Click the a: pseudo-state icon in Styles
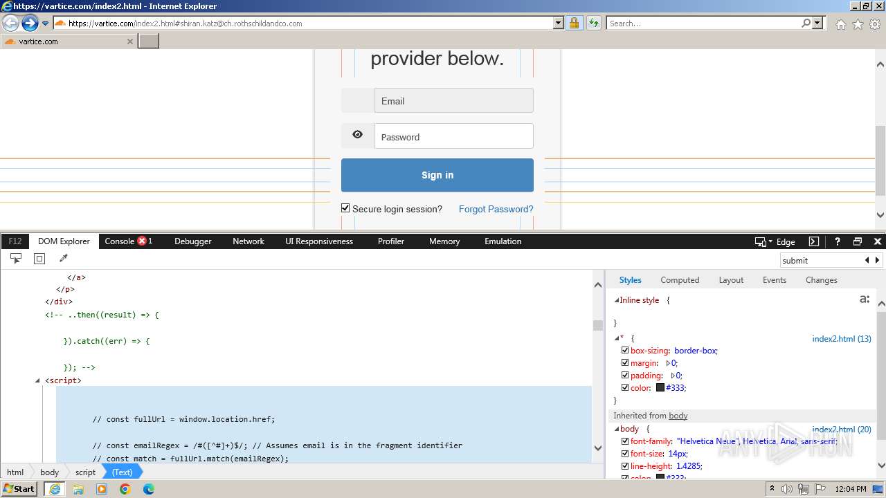 (x=865, y=299)
